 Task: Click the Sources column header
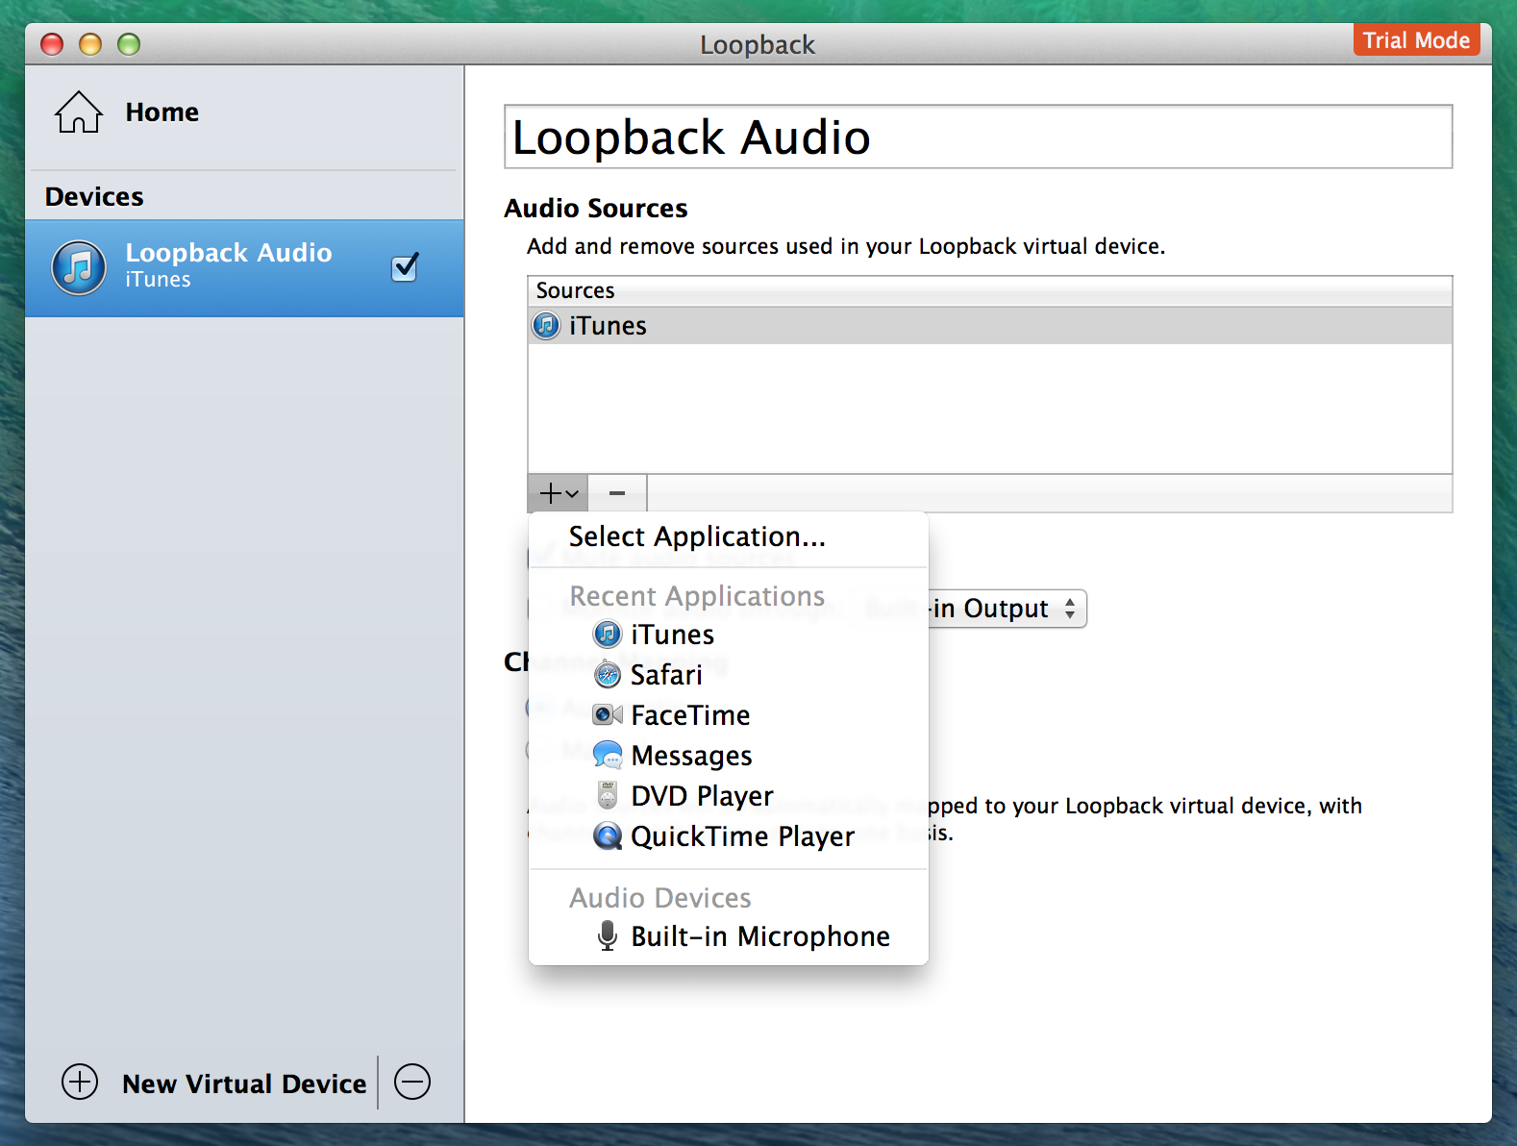pyautogui.click(x=990, y=291)
